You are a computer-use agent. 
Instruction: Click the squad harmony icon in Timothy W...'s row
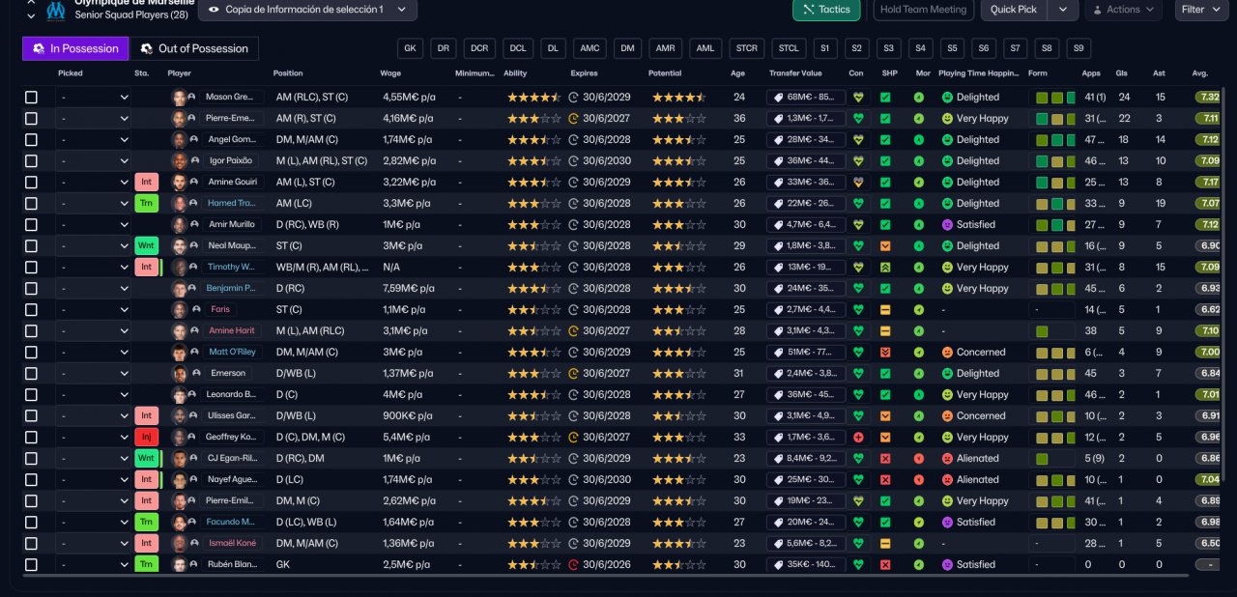click(885, 268)
